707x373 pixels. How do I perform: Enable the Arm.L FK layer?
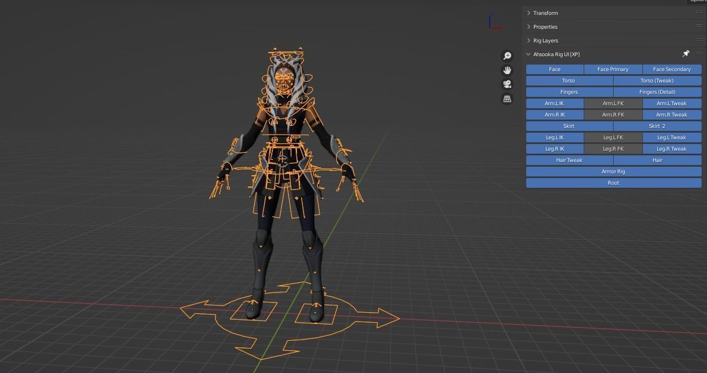tap(613, 103)
